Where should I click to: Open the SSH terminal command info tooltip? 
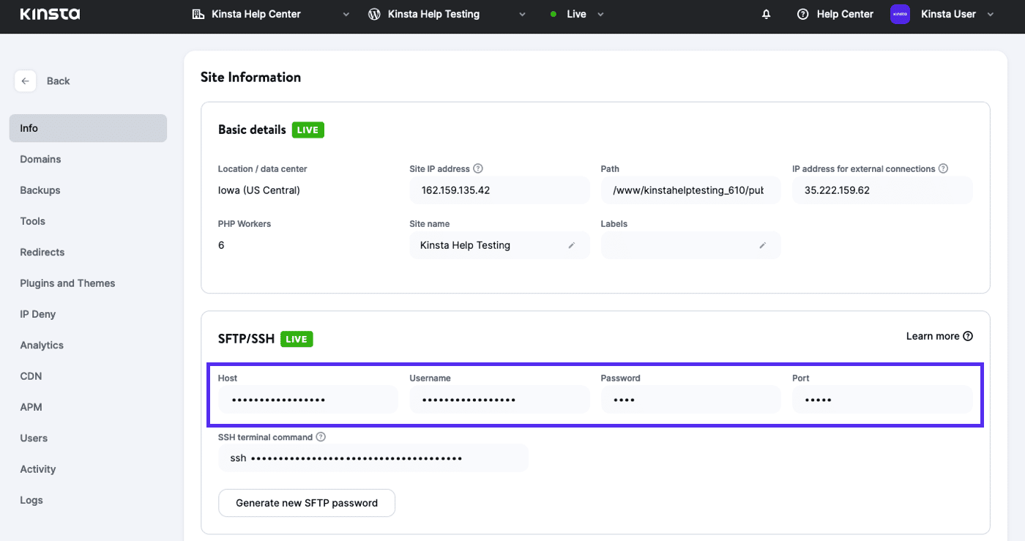pyautogui.click(x=320, y=436)
